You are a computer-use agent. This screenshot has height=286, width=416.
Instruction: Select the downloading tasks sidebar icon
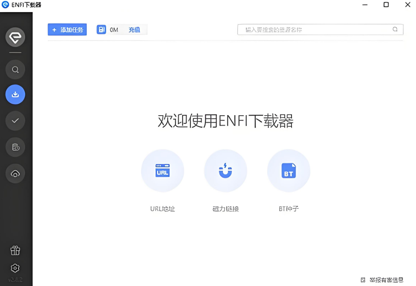pos(15,95)
